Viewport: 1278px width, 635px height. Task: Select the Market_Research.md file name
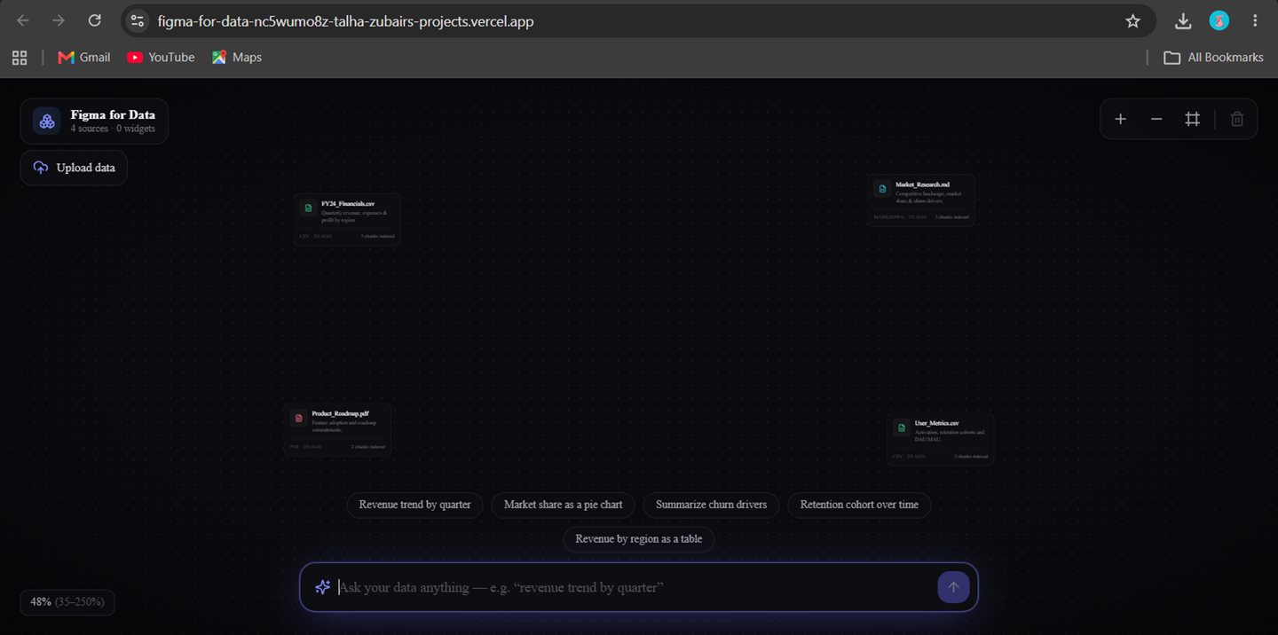point(922,184)
